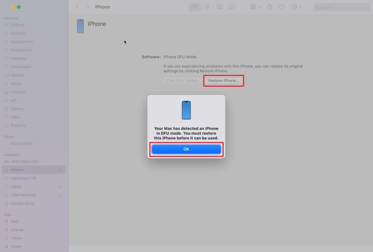Click OK in the DFU mode dialog
373x252 pixels.
click(186, 149)
